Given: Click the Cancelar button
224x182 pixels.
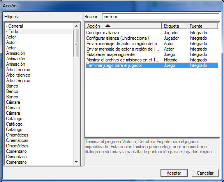Looking at the screenshot, I should [x=205, y=173].
